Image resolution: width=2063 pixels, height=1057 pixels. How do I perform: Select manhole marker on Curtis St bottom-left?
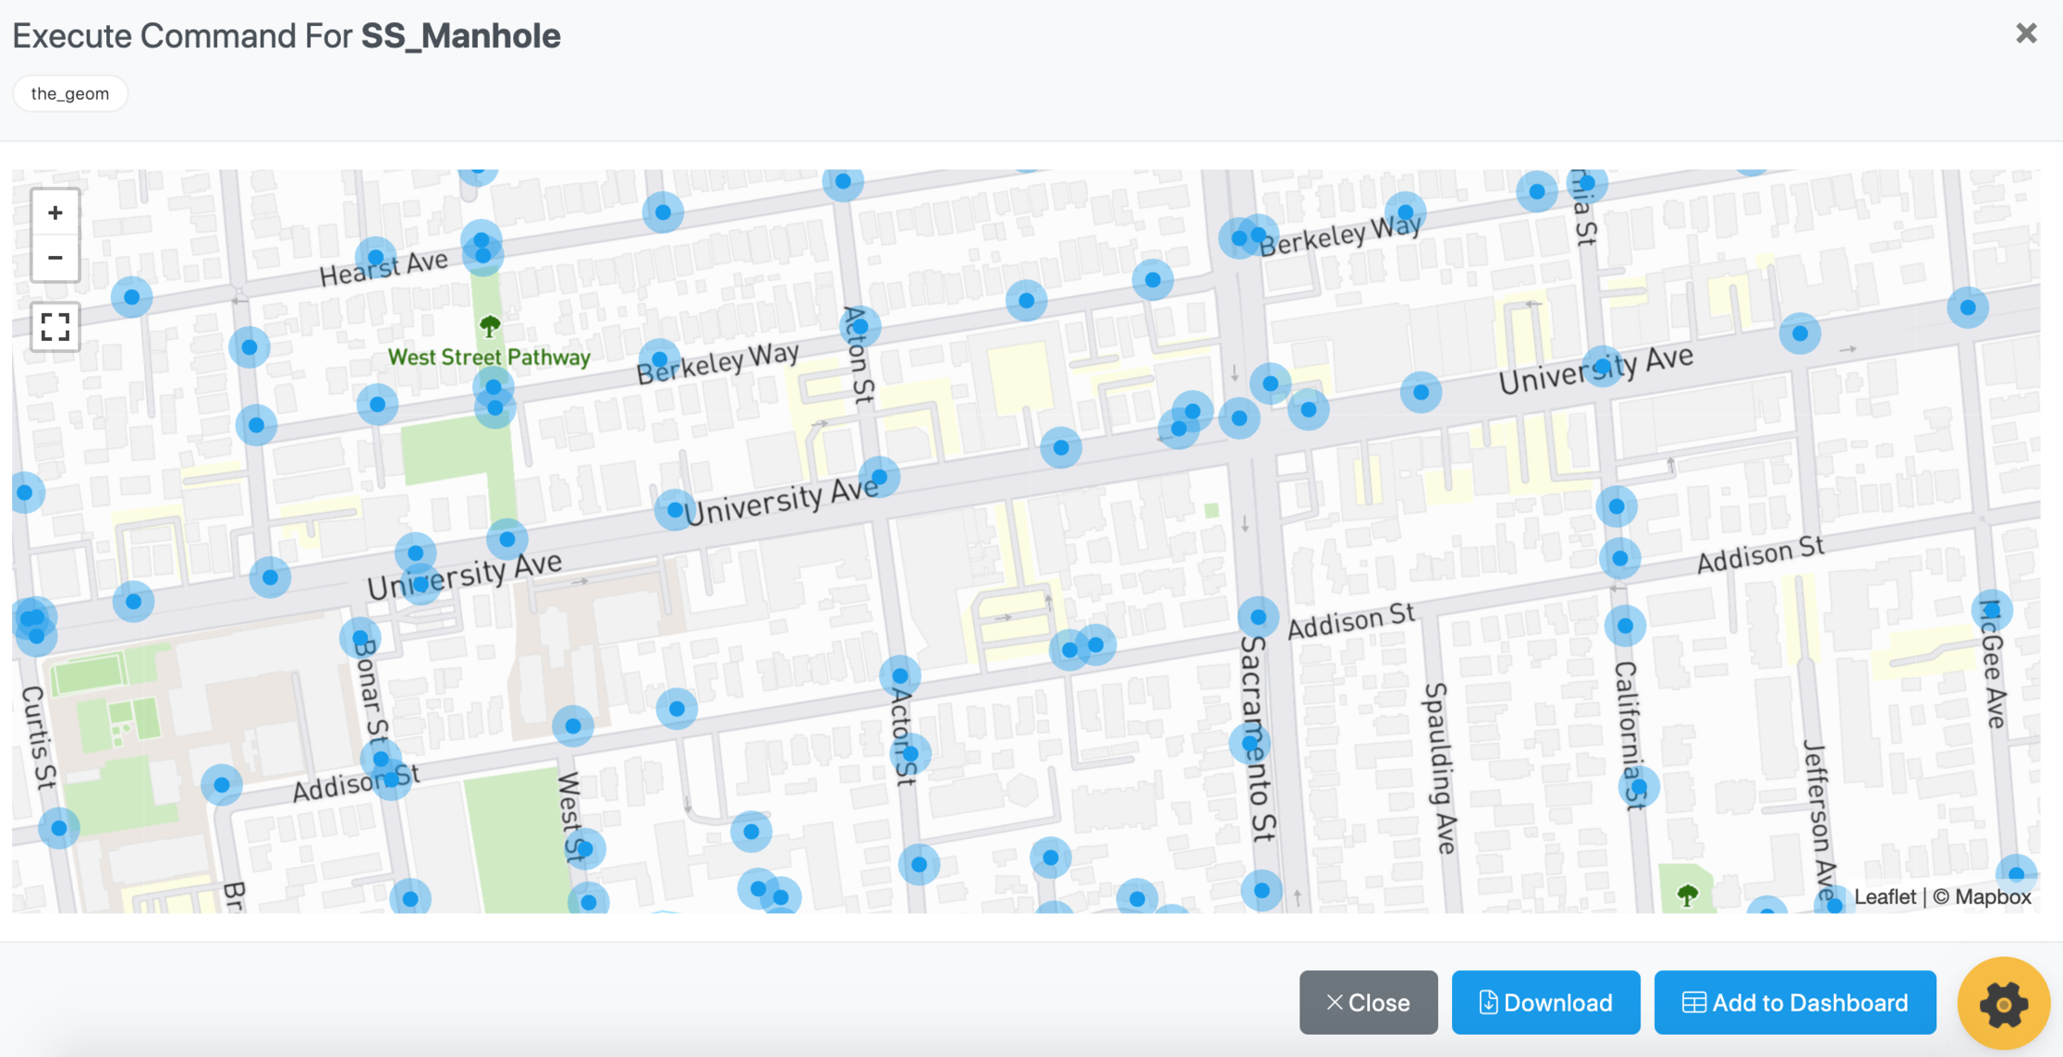(x=59, y=828)
